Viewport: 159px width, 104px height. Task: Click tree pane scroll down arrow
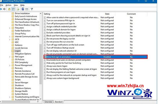(x=40, y=99)
